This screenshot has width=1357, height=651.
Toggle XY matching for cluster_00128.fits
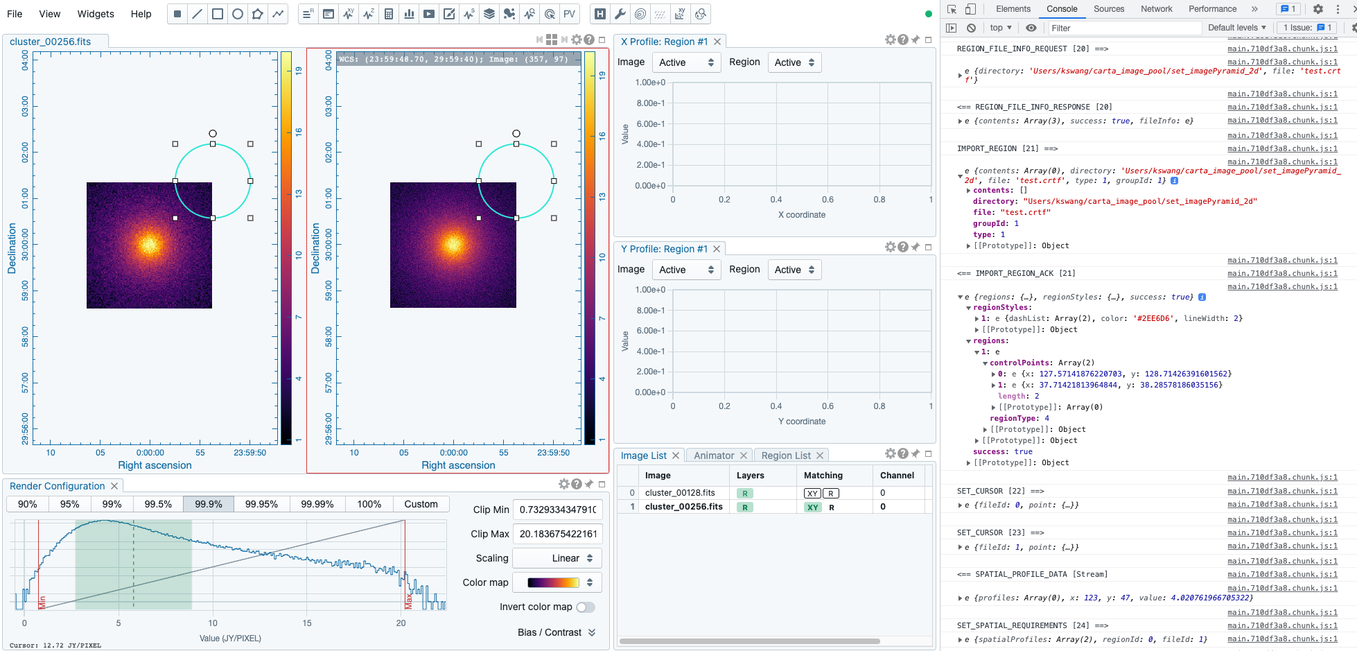click(x=812, y=494)
